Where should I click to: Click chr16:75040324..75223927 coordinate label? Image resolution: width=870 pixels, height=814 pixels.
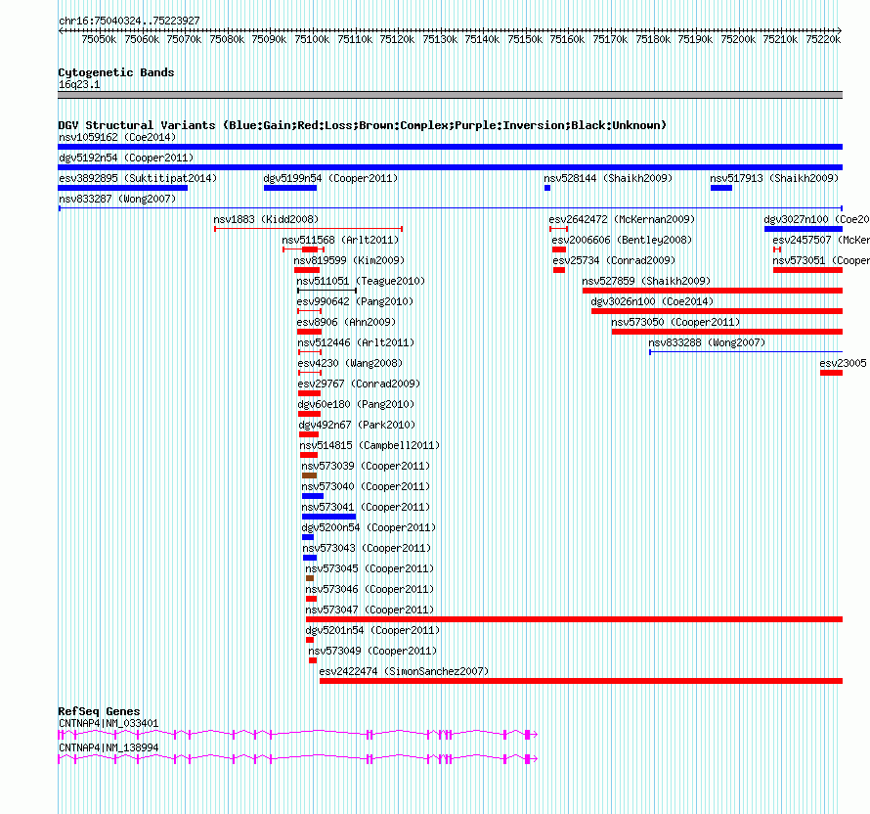pos(129,21)
